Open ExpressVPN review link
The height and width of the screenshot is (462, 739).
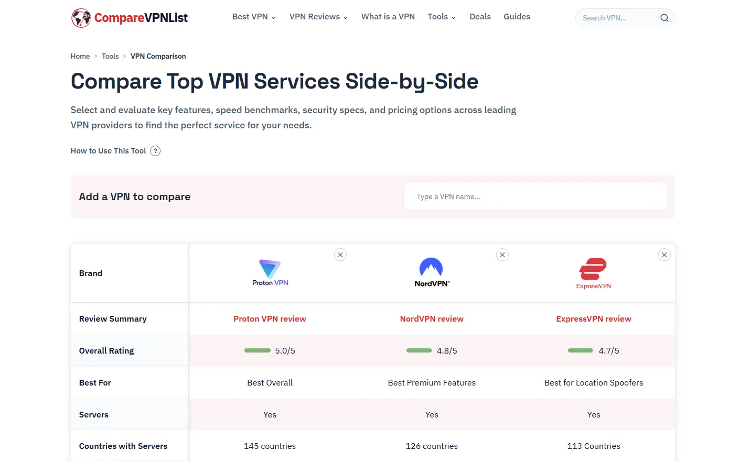point(594,318)
